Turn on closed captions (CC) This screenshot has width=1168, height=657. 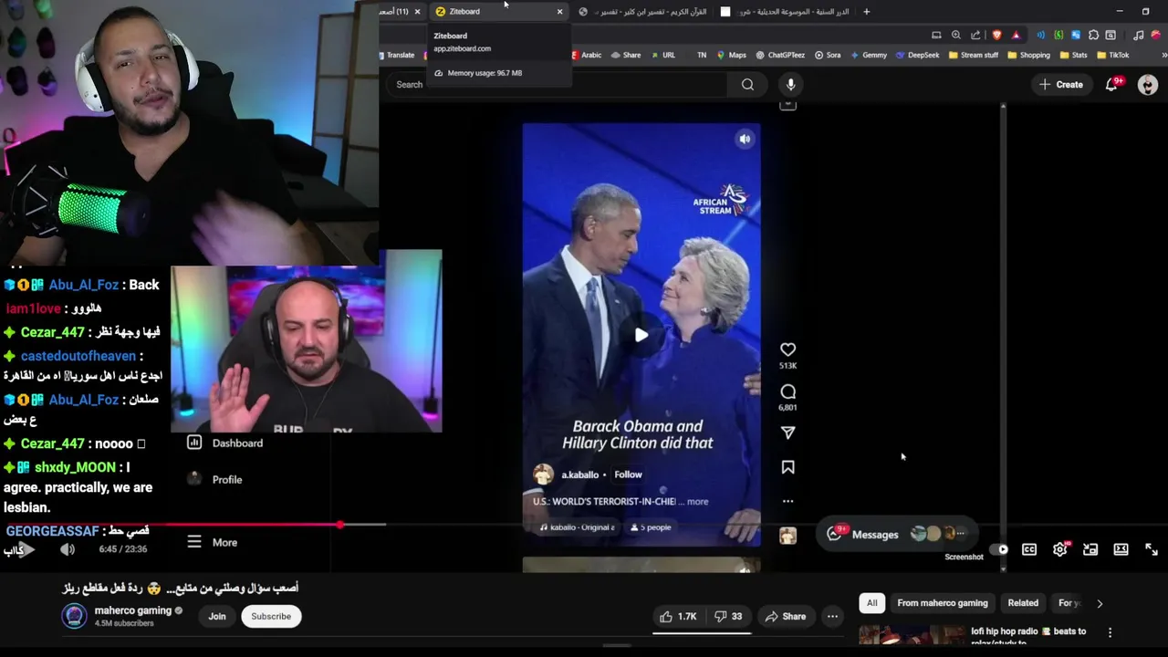pos(1029,549)
